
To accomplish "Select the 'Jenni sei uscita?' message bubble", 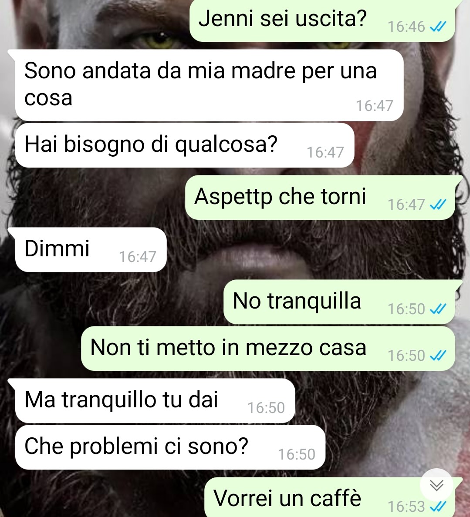I will 322,20.
